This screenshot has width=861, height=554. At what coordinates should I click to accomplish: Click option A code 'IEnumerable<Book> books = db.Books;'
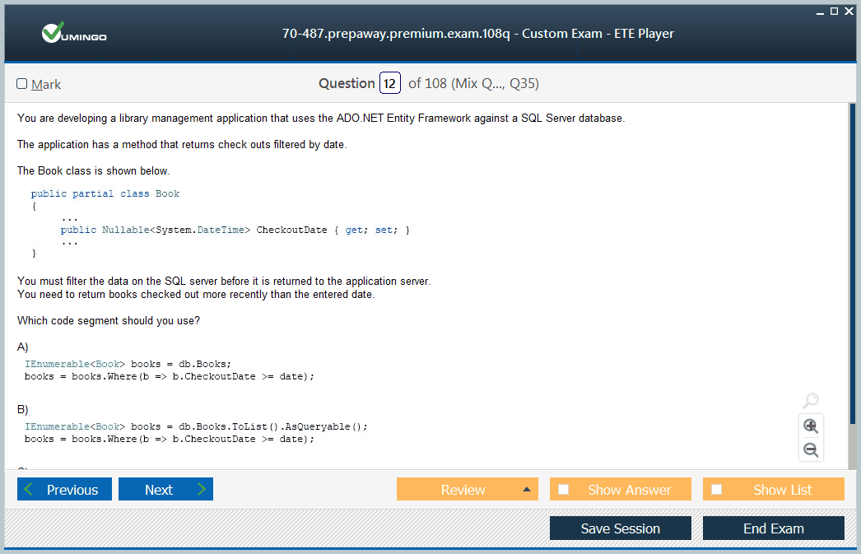tap(128, 364)
